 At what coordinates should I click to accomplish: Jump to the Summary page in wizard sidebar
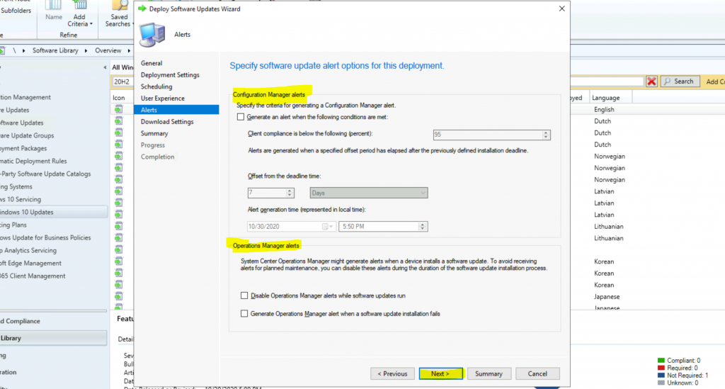(154, 133)
